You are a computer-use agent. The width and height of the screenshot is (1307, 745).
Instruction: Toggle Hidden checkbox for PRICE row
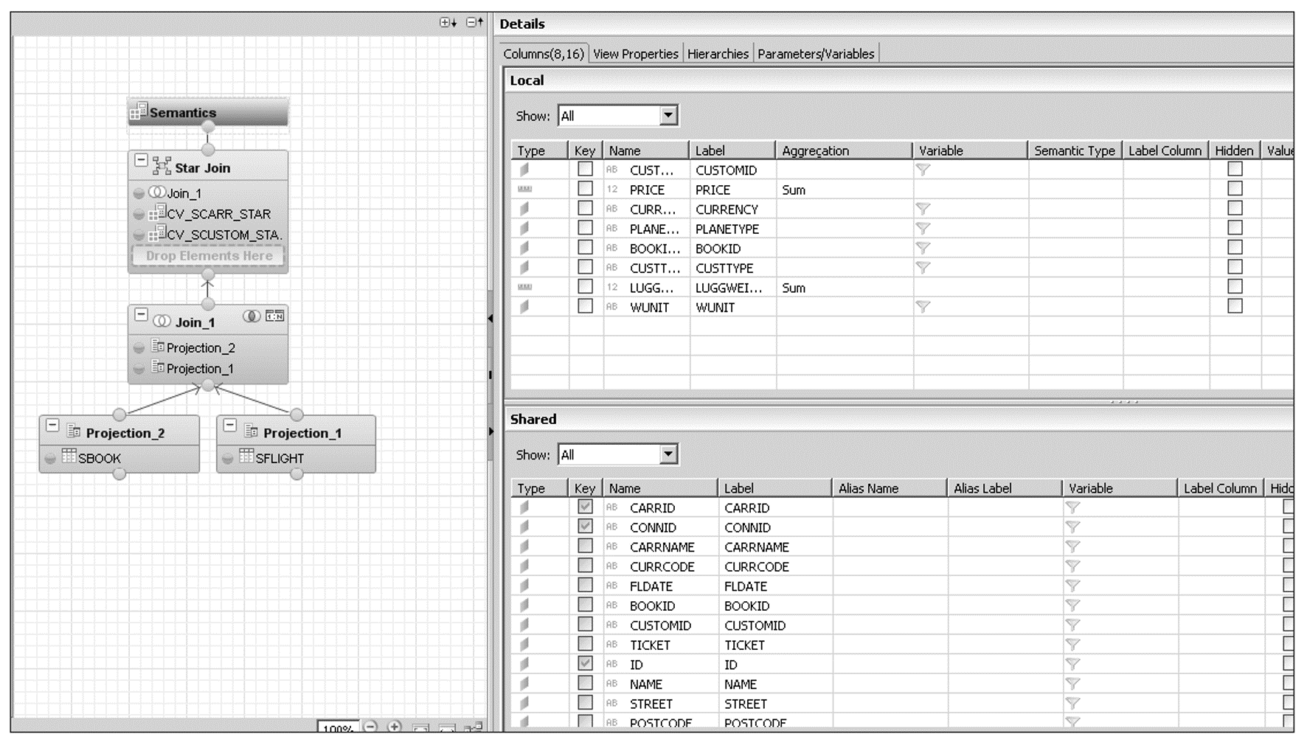(1235, 189)
